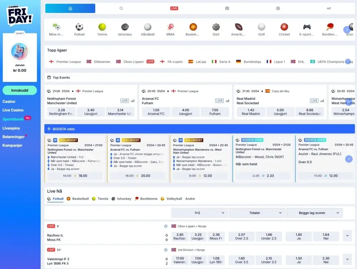Open Bundesliga league link
Viewport: 357px width, 269px height.
(248, 62)
